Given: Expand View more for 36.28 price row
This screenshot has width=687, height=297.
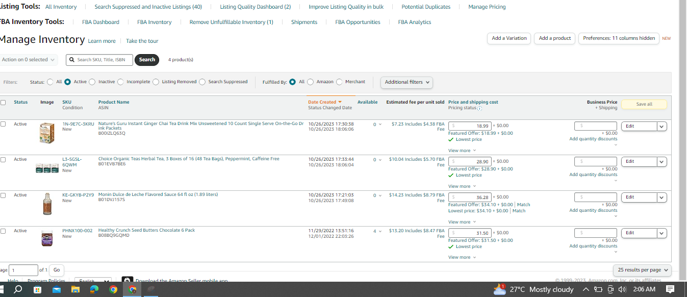Looking at the screenshot, I should (x=462, y=222).
